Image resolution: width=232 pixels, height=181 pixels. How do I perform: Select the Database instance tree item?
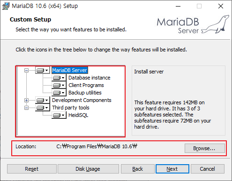(90, 78)
